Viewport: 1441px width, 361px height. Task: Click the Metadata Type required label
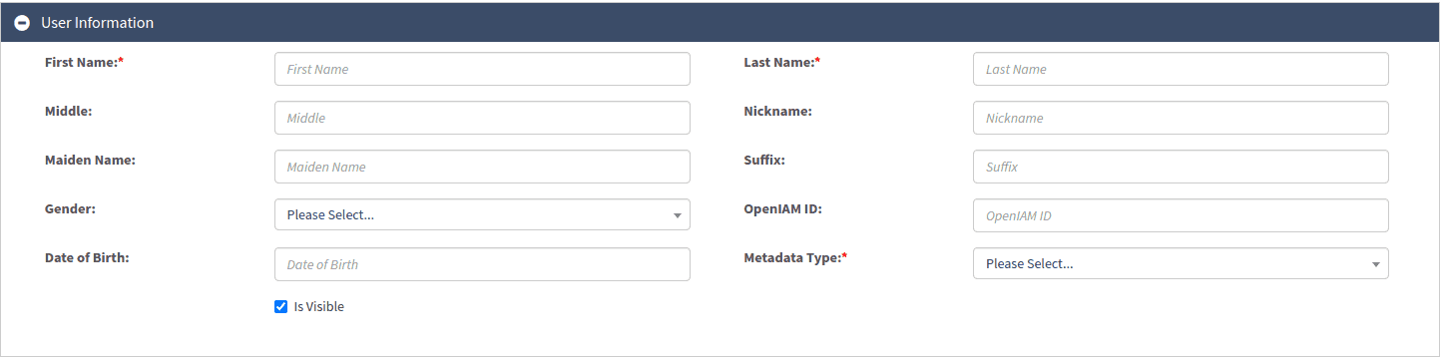point(795,257)
